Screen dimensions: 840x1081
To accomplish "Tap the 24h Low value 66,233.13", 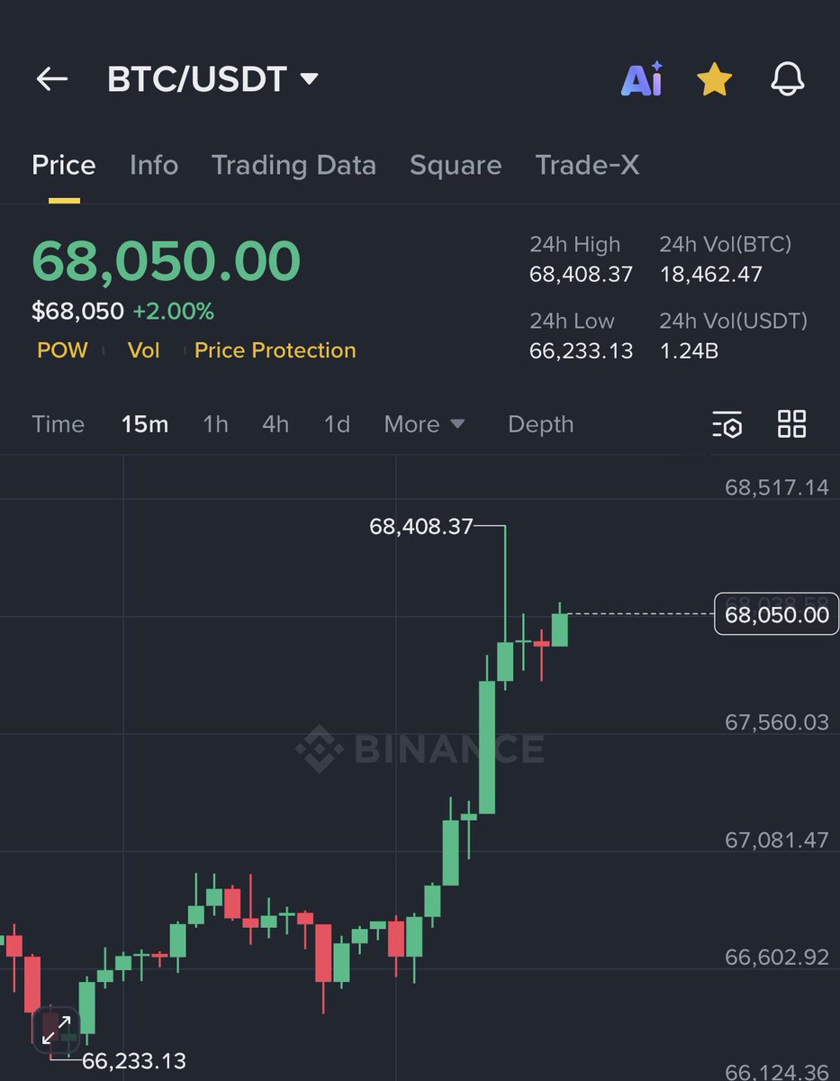I will click(x=582, y=351).
